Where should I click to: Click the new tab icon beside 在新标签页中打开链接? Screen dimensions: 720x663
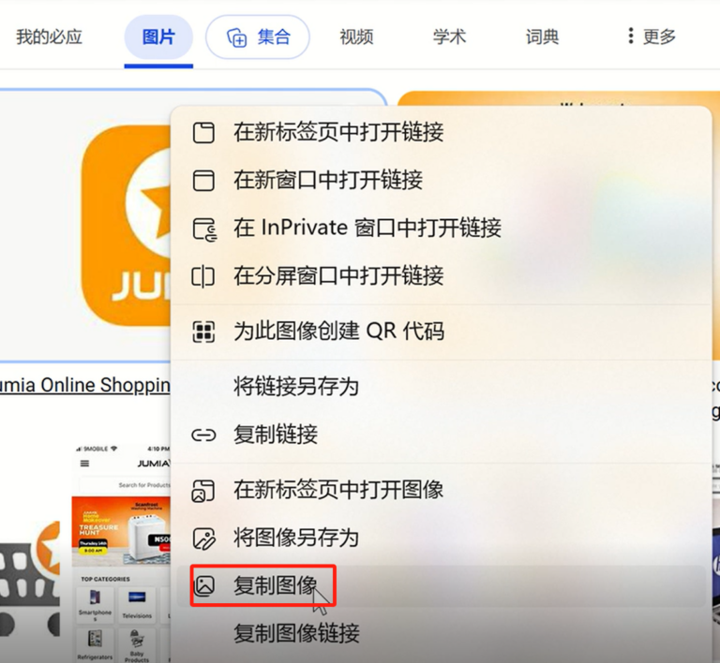(203, 133)
